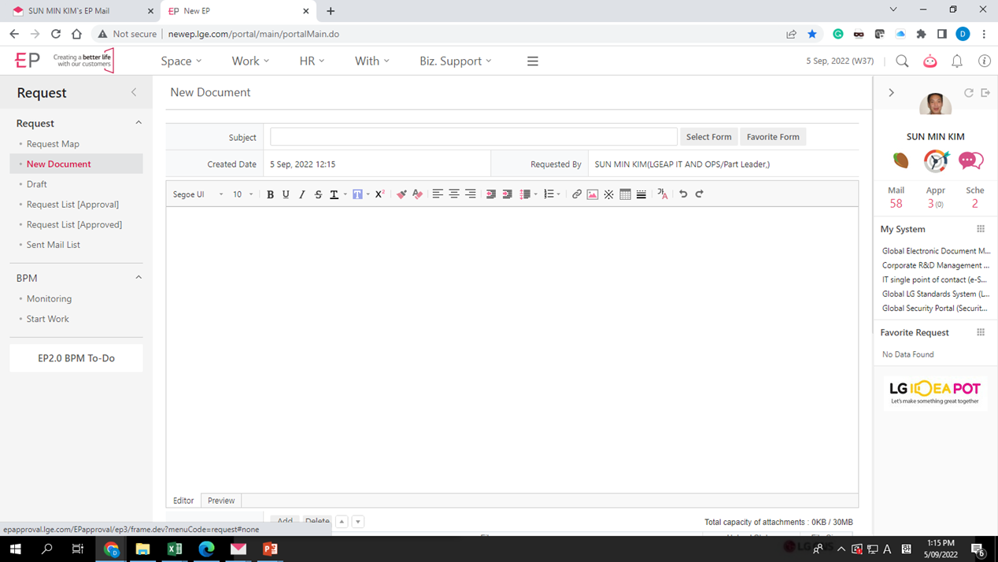Toggle bold formatting in the editor toolbar
Image resolution: width=998 pixels, height=562 pixels.
click(x=270, y=194)
